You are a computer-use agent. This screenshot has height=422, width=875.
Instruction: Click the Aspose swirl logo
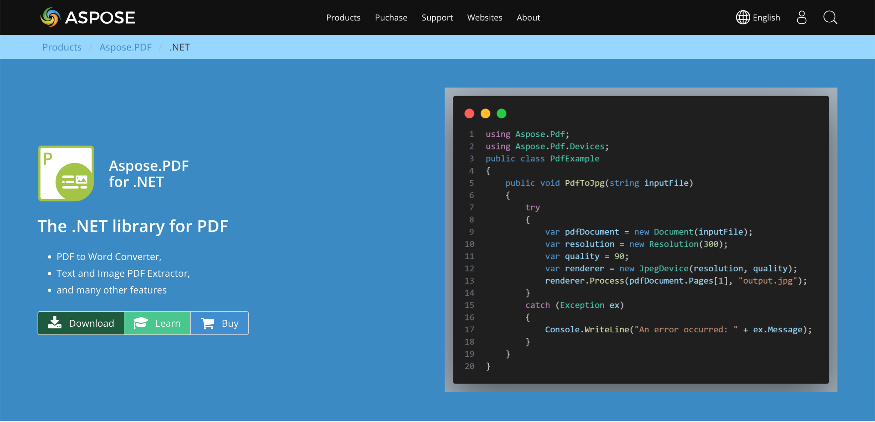pos(50,18)
